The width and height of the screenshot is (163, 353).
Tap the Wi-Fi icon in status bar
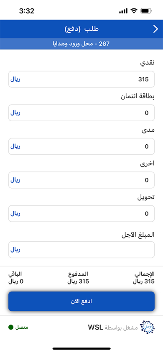(x=134, y=11)
